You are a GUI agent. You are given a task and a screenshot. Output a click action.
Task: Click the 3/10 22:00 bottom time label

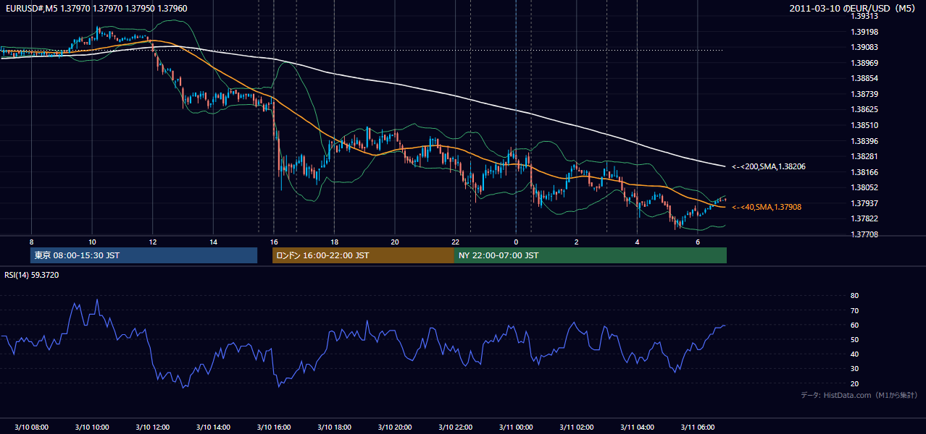455,427
